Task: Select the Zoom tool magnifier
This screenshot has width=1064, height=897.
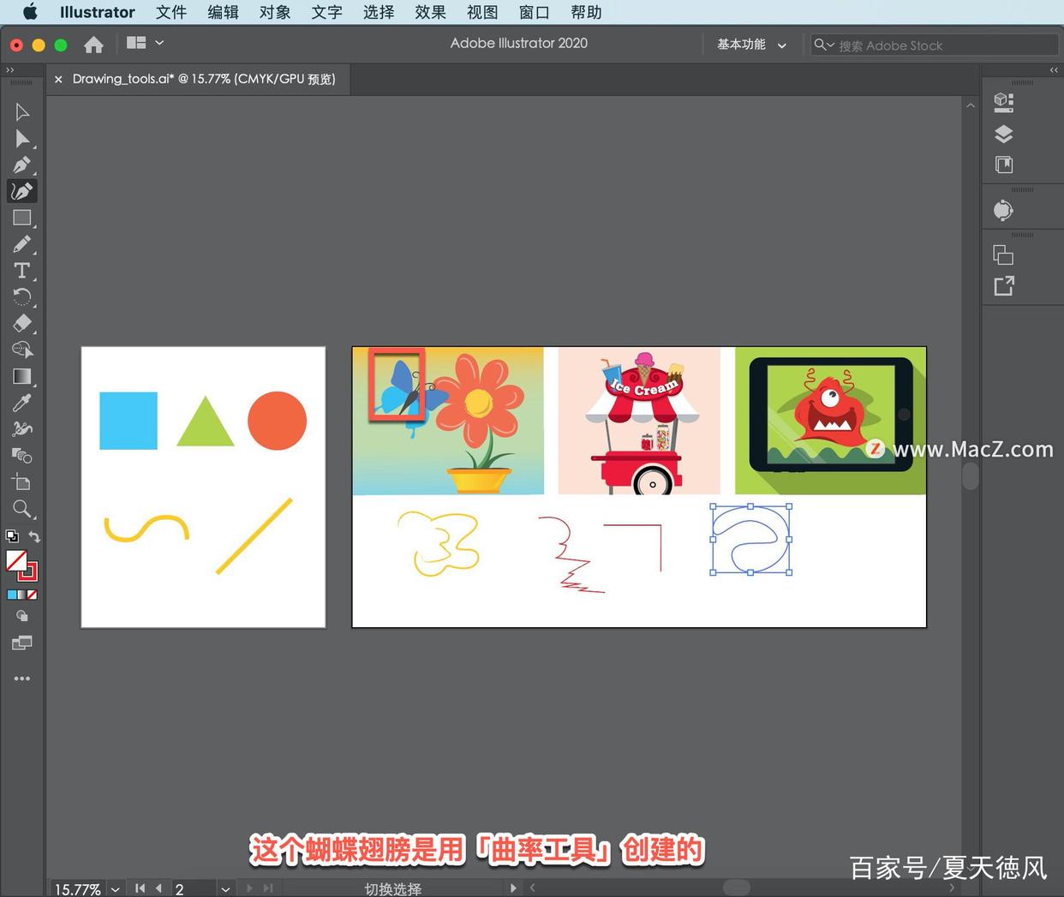Action: tap(22, 509)
